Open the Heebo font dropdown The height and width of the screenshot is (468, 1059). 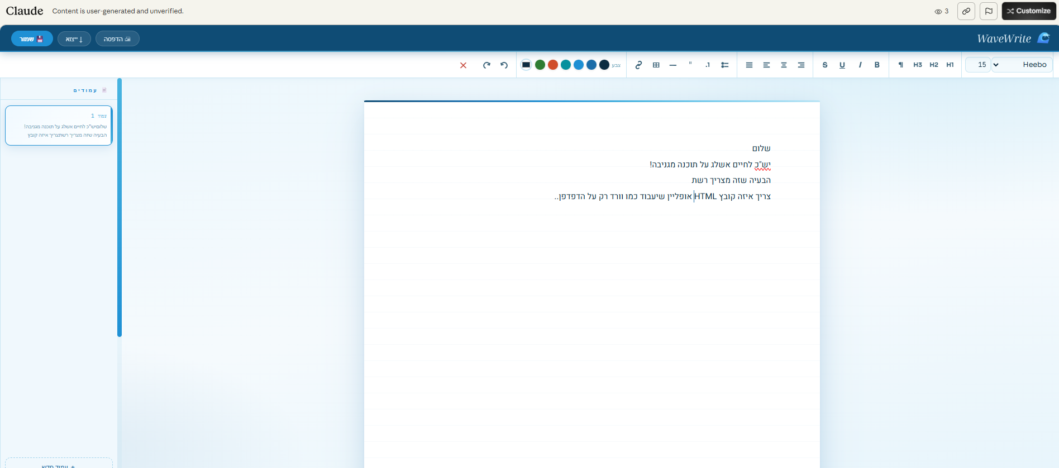pyautogui.click(x=1022, y=65)
